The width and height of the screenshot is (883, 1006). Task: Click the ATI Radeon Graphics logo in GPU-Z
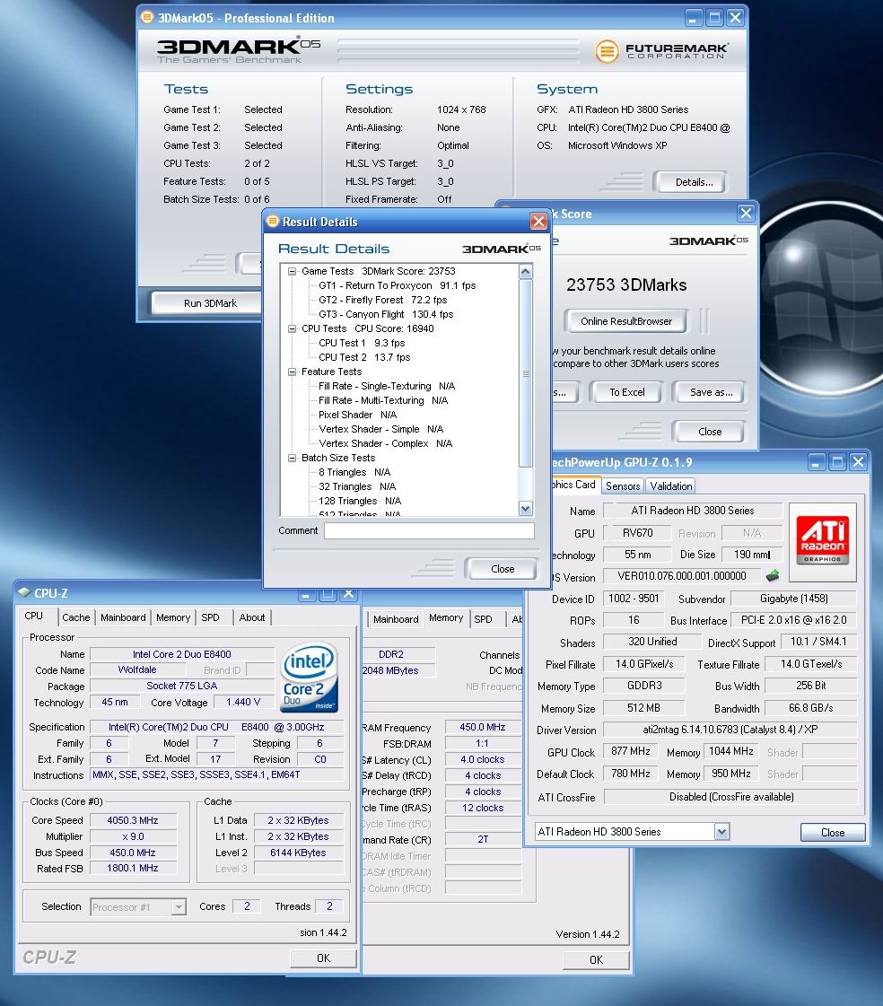(x=823, y=540)
